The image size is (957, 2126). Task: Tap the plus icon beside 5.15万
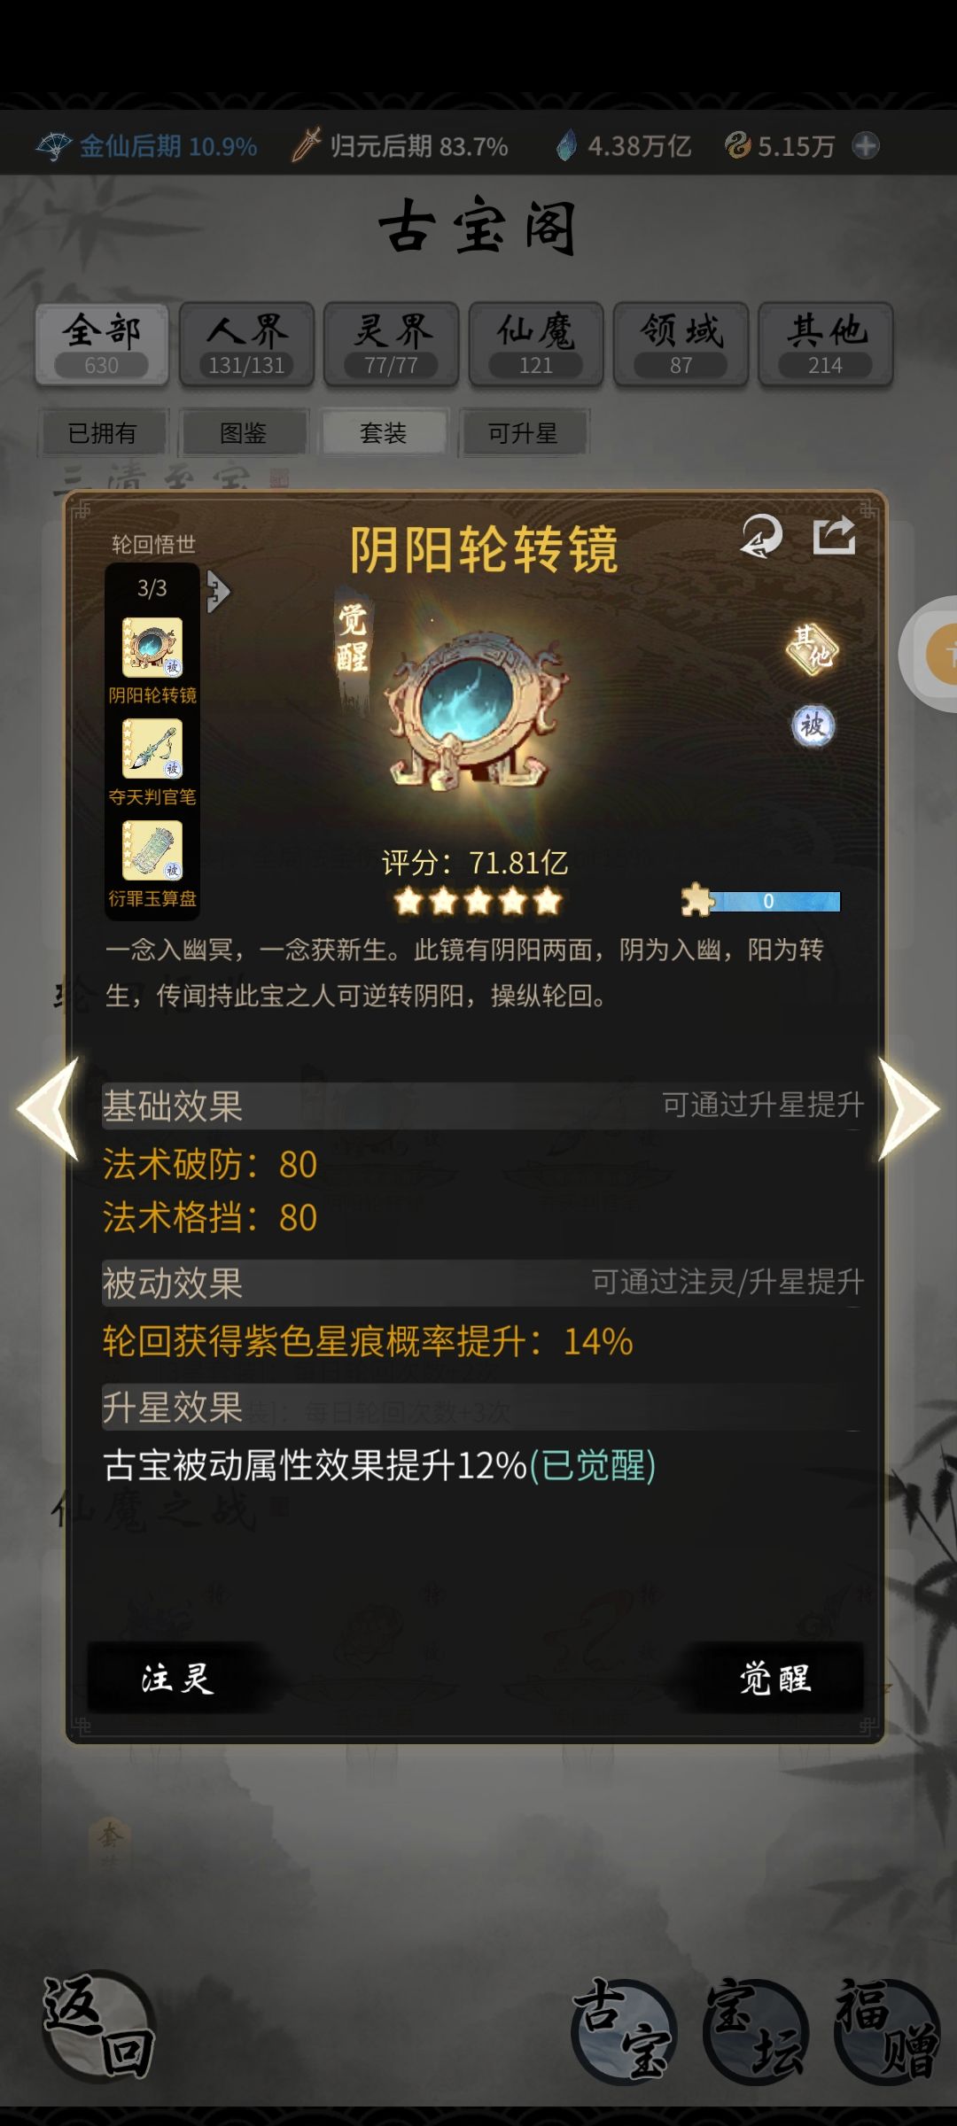point(866,145)
